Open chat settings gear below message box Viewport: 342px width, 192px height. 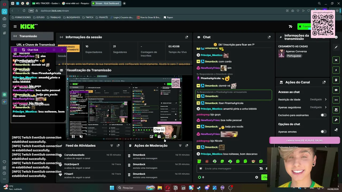point(257,177)
